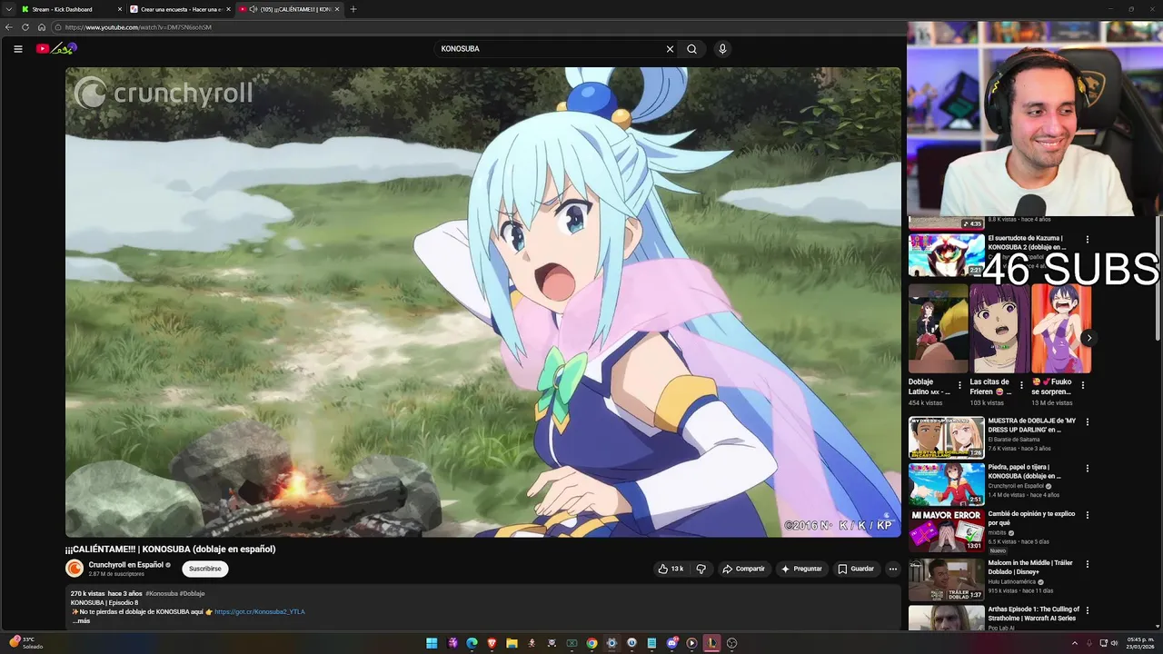Viewport: 1163px width, 654px height.
Task: Run search with magnifier button
Action: pyautogui.click(x=691, y=49)
